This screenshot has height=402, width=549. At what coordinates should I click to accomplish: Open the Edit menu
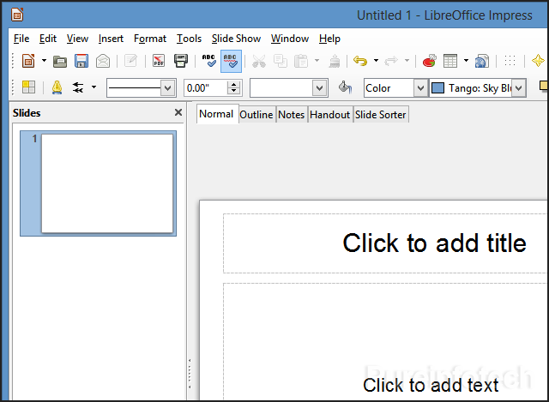pyautogui.click(x=48, y=39)
